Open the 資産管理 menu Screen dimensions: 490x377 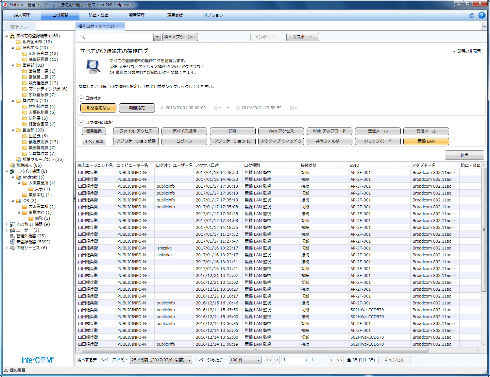[137, 15]
